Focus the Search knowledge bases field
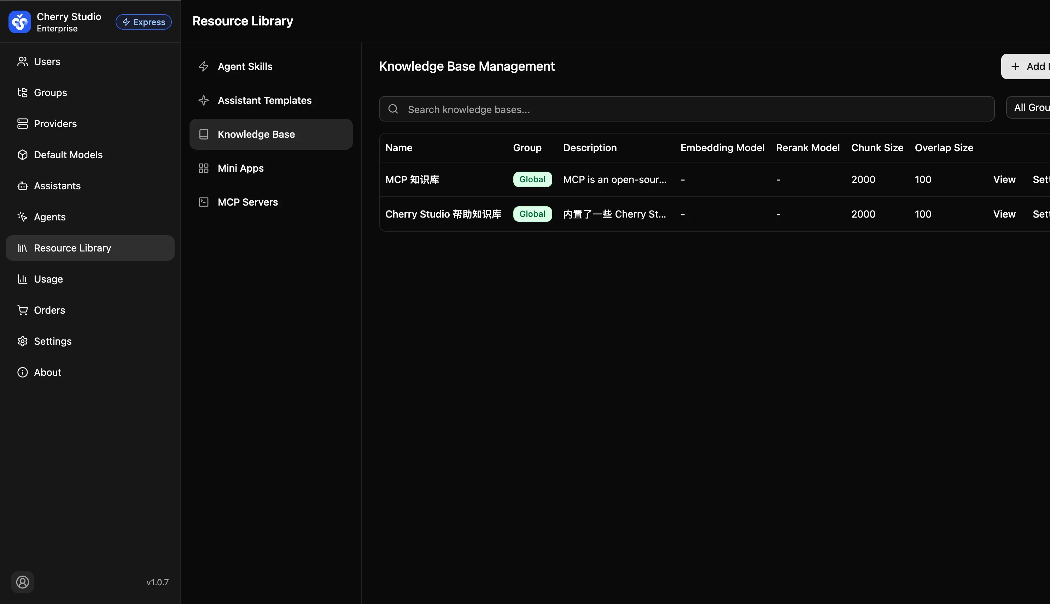Viewport: 1050px width, 604px height. [x=687, y=109]
